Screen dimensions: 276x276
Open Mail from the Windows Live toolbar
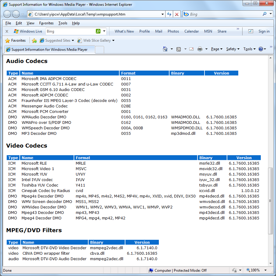click(159, 31)
